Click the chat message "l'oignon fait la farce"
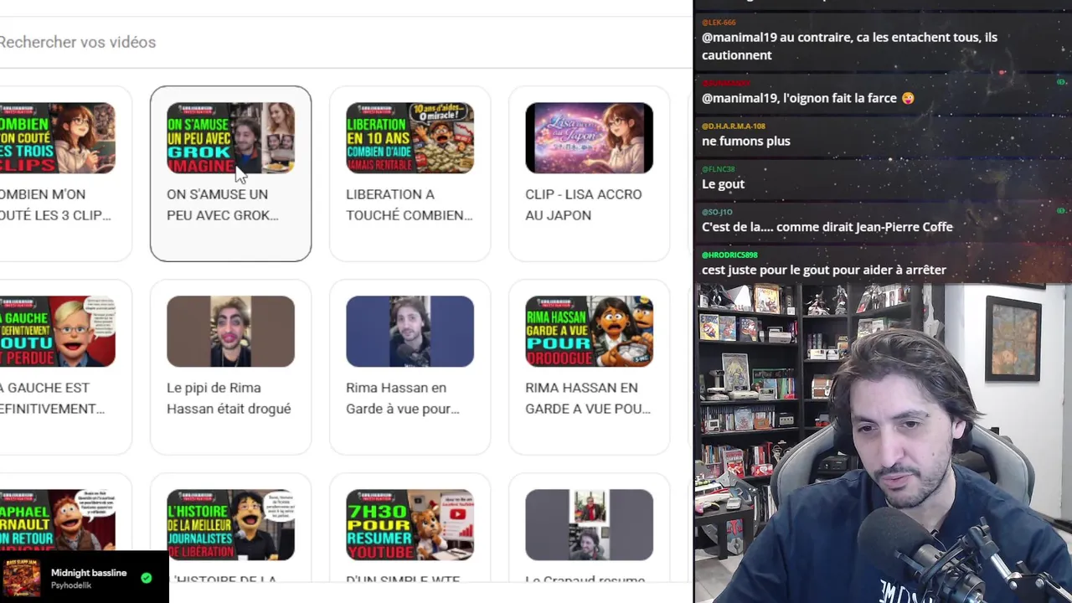Screen dimensions: 1072x603 (807, 98)
